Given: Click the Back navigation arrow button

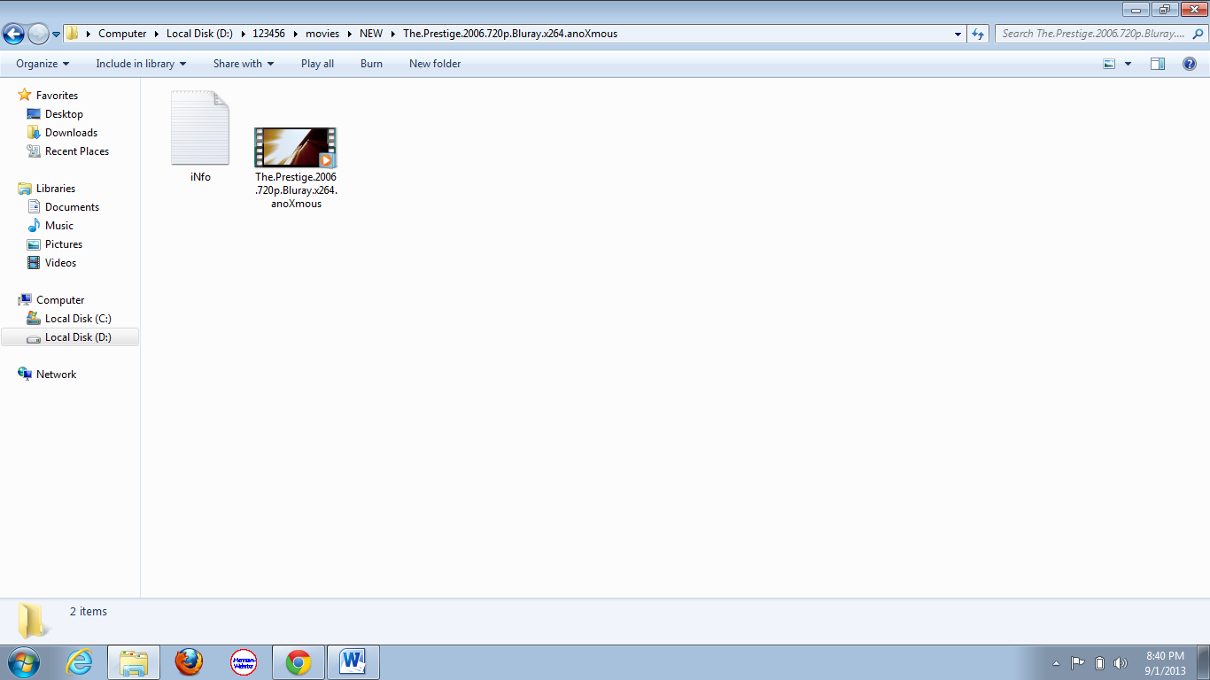Looking at the screenshot, I should point(13,34).
